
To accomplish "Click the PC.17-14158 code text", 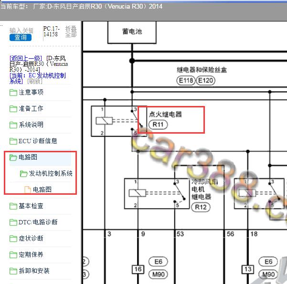I will pyautogui.click(x=51, y=32).
